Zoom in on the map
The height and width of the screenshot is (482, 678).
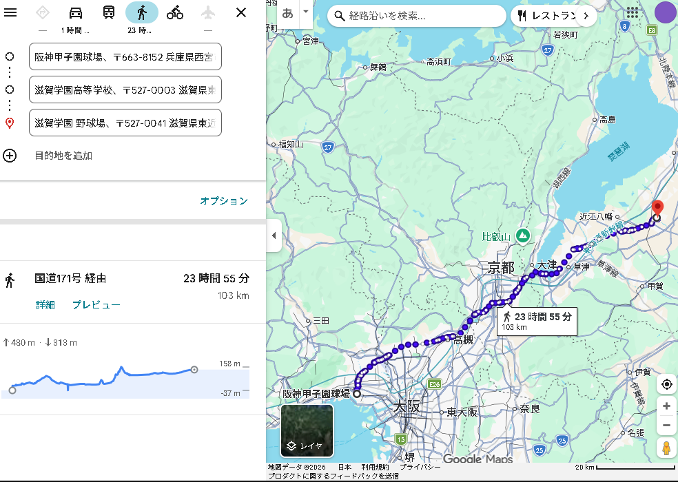pyautogui.click(x=666, y=406)
